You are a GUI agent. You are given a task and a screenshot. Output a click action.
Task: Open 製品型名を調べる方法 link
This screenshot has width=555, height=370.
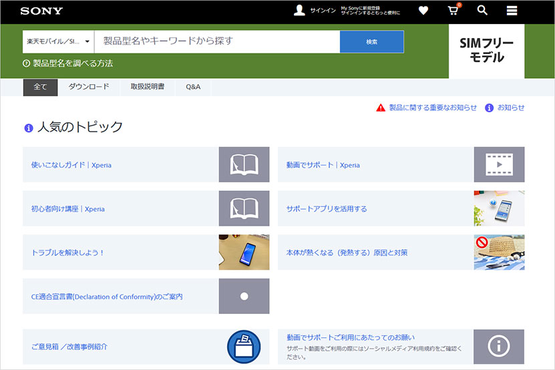click(x=73, y=63)
